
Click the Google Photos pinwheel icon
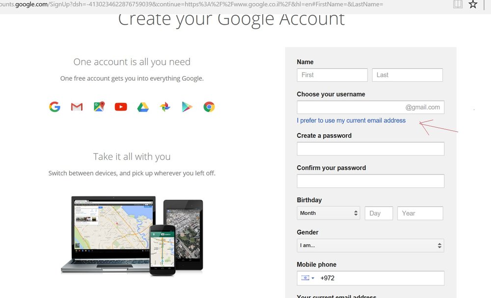(165, 107)
